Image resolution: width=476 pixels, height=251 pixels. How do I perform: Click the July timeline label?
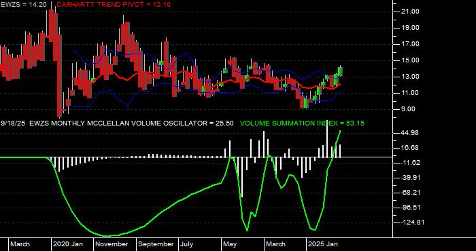[x=187, y=244]
